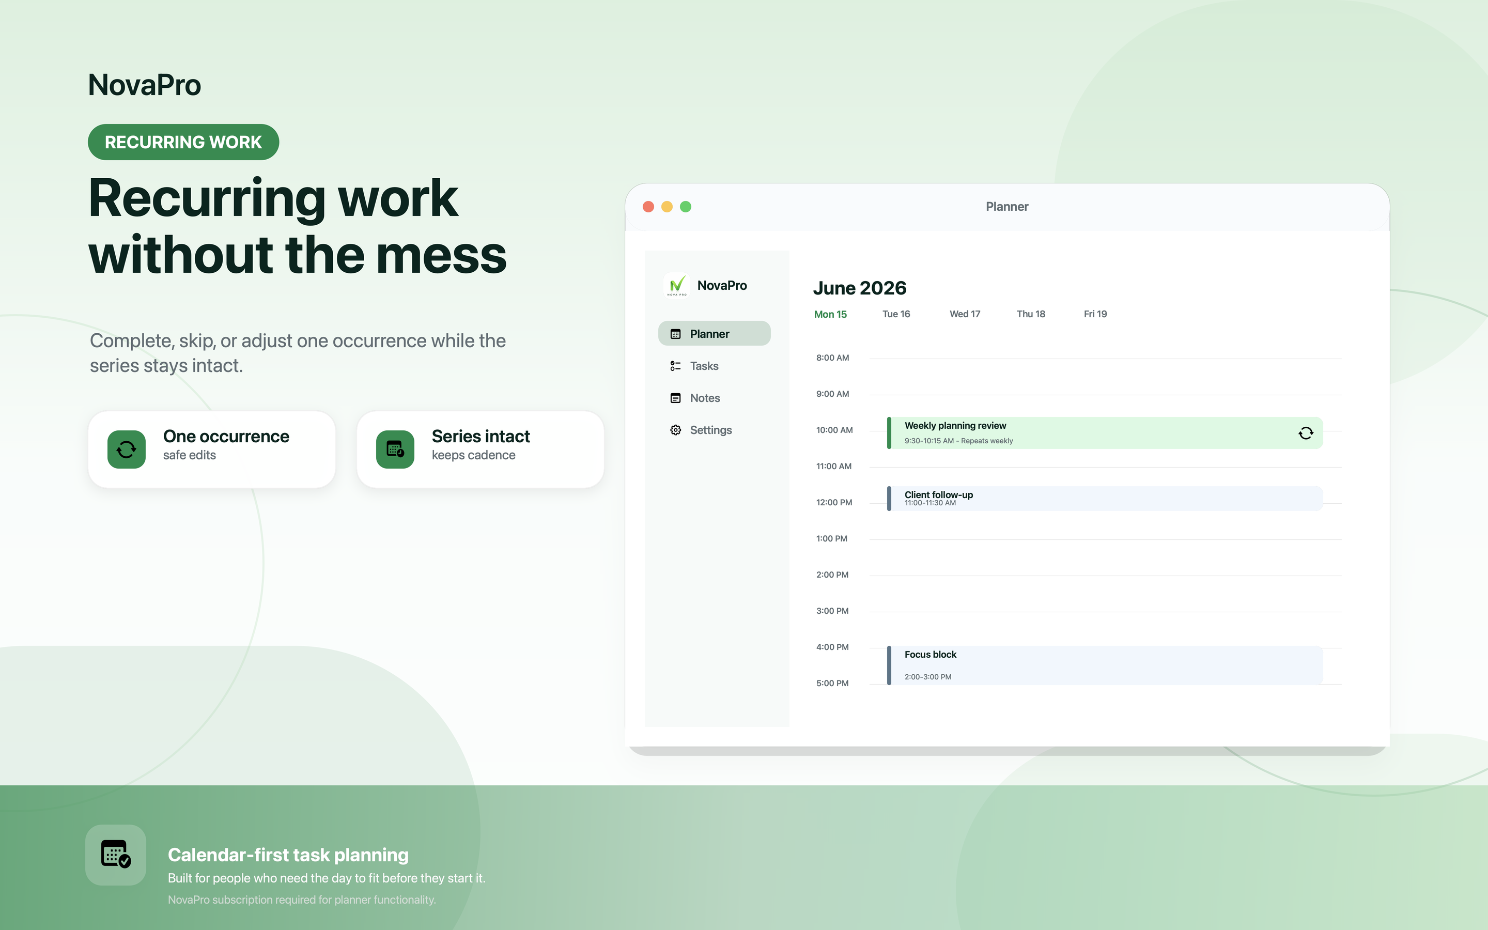Click the 1:00 PM time label
The height and width of the screenshot is (930, 1488).
(x=832, y=539)
